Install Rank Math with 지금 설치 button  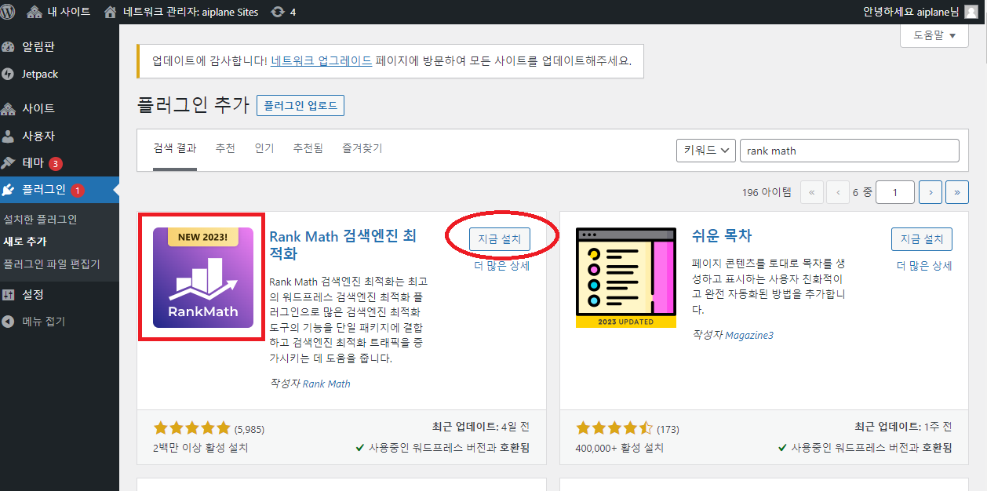500,239
